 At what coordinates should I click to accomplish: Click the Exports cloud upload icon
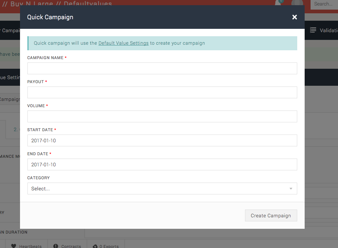click(x=95, y=246)
